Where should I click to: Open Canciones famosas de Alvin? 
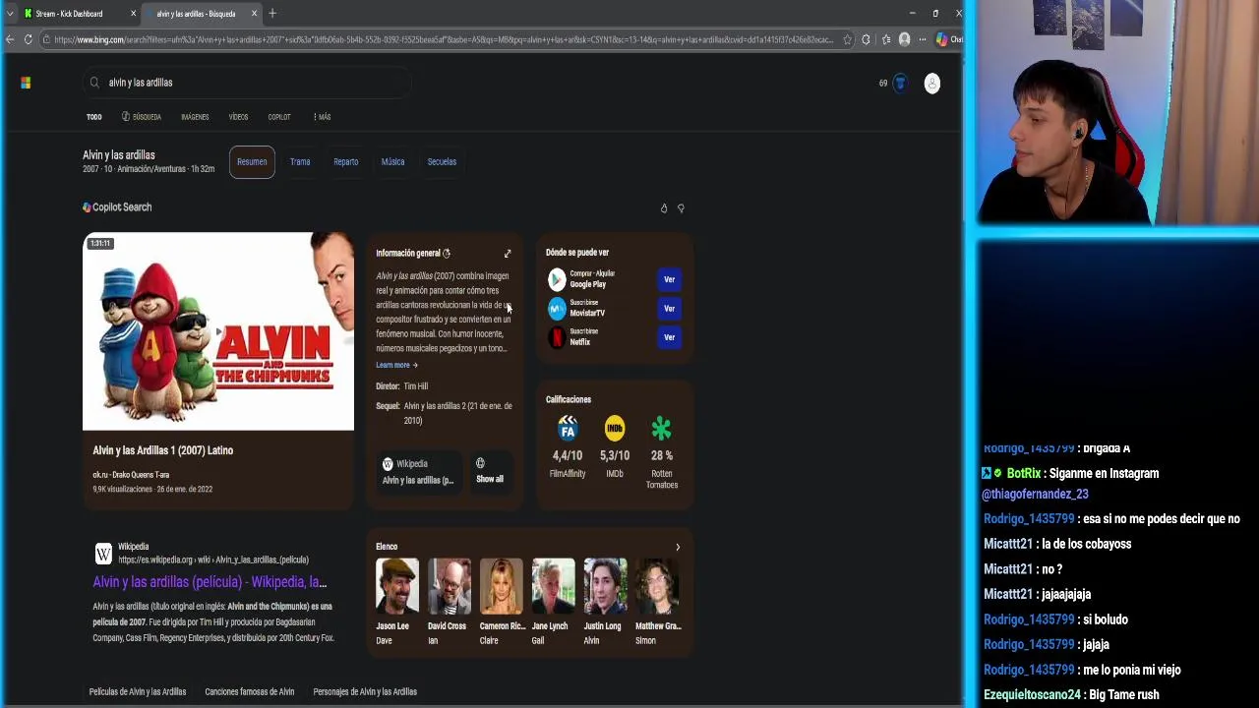pos(250,692)
